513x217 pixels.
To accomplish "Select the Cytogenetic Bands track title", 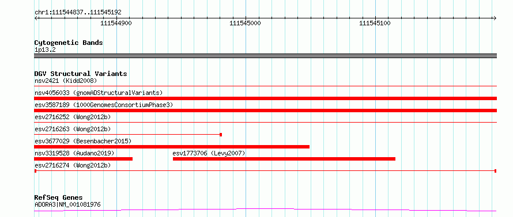I will tap(69, 43).
